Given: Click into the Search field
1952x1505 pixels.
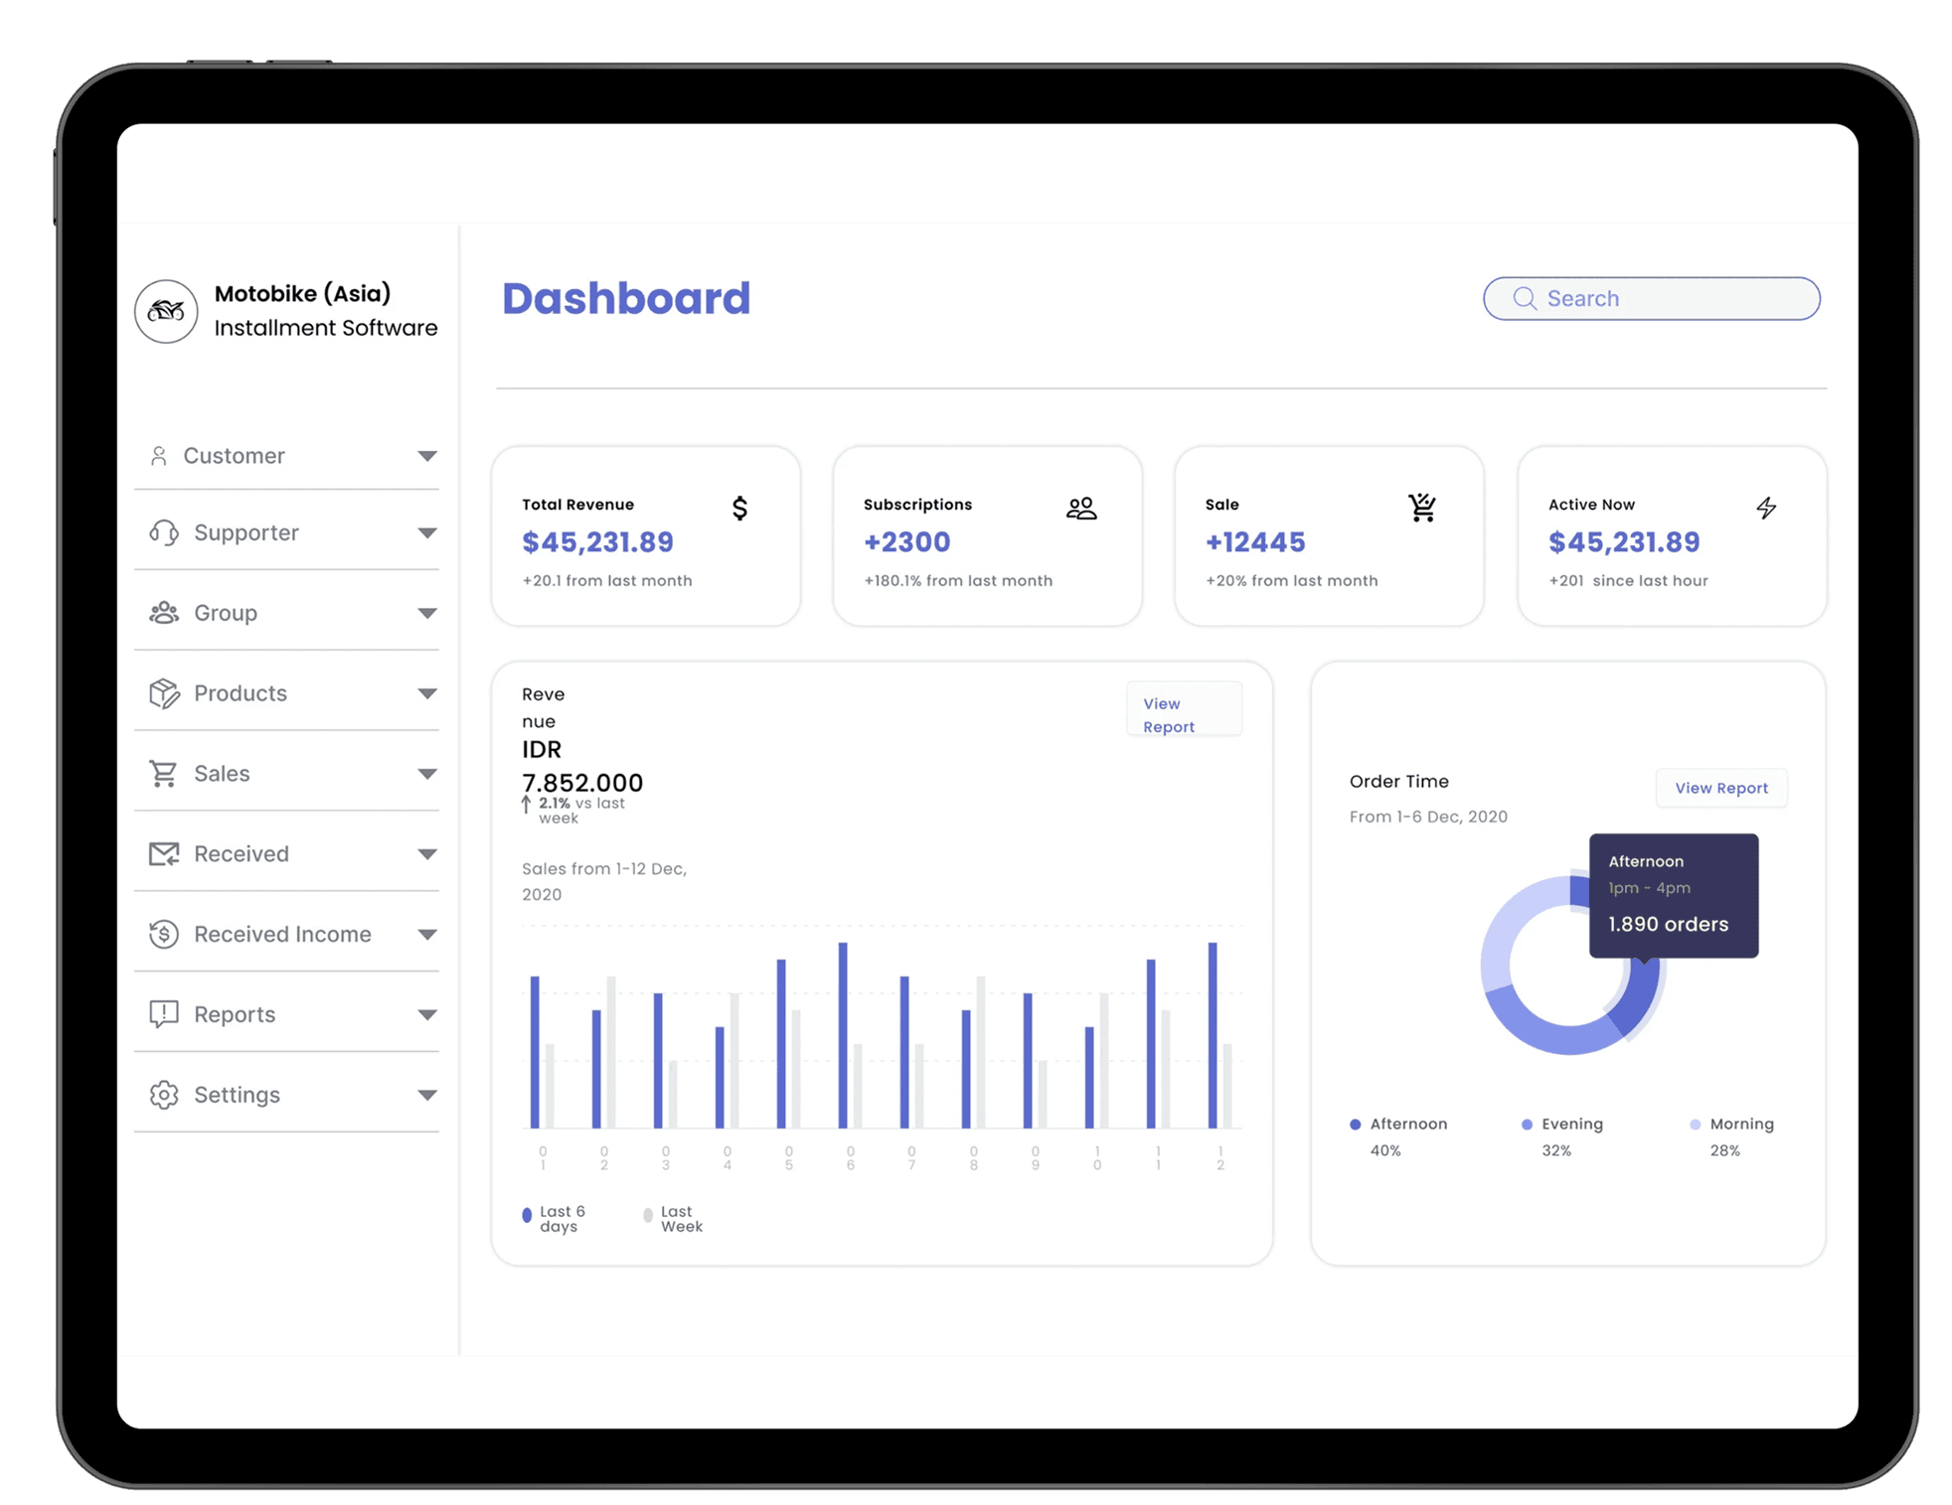Looking at the screenshot, I should pyautogui.click(x=1651, y=299).
